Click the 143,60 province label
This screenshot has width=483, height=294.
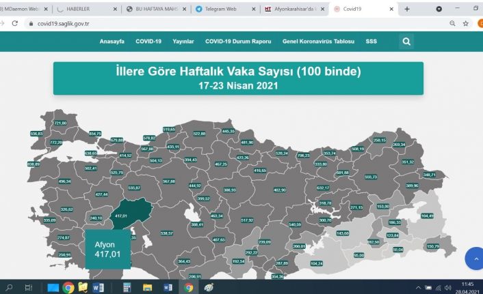(x=343, y=233)
